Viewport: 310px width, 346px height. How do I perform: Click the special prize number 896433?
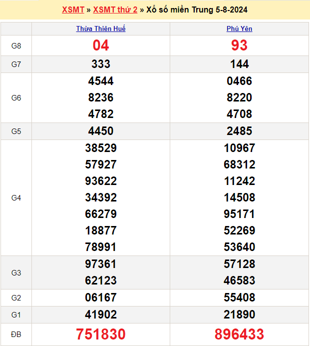click(239, 334)
